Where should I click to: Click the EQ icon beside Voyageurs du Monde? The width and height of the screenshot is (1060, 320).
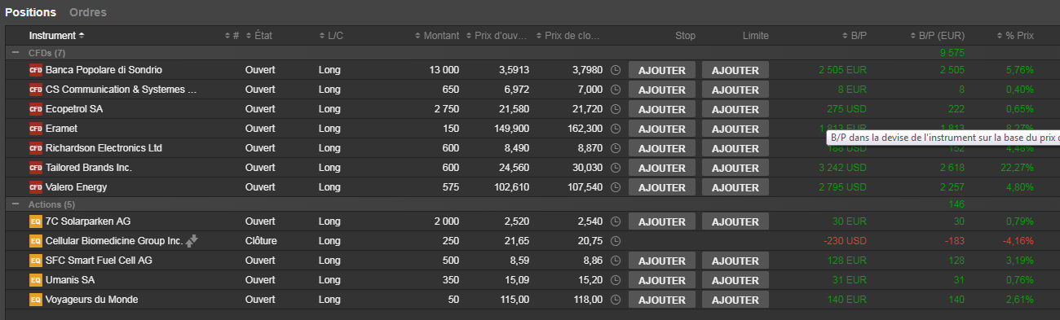pos(35,300)
